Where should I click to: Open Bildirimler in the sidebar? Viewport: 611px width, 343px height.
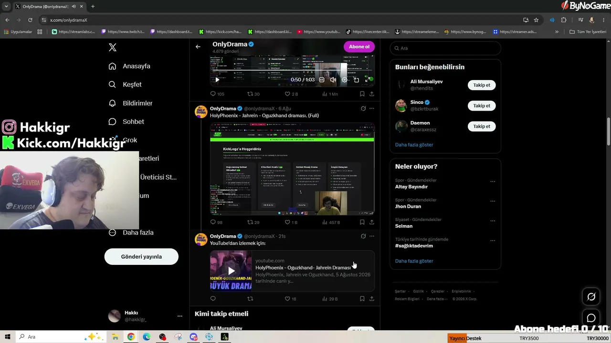(x=130, y=103)
